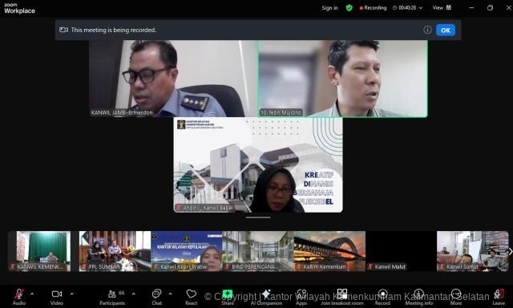The image size is (513, 308).
Task: Open the More options menu
Action: coord(456,294)
